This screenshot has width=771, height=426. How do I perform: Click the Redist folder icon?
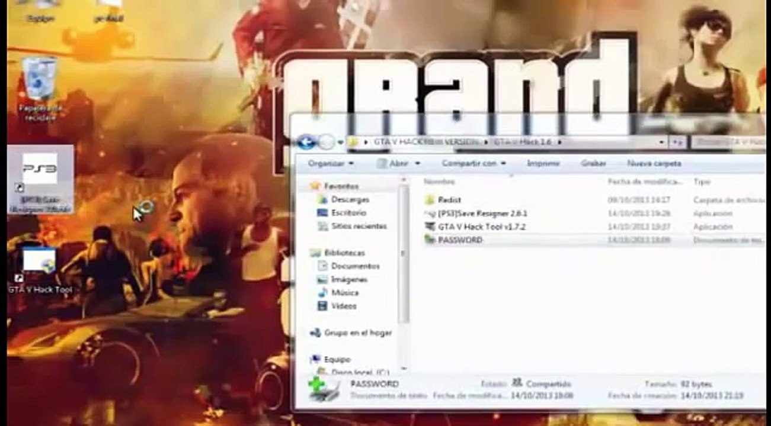click(x=430, y=200)
